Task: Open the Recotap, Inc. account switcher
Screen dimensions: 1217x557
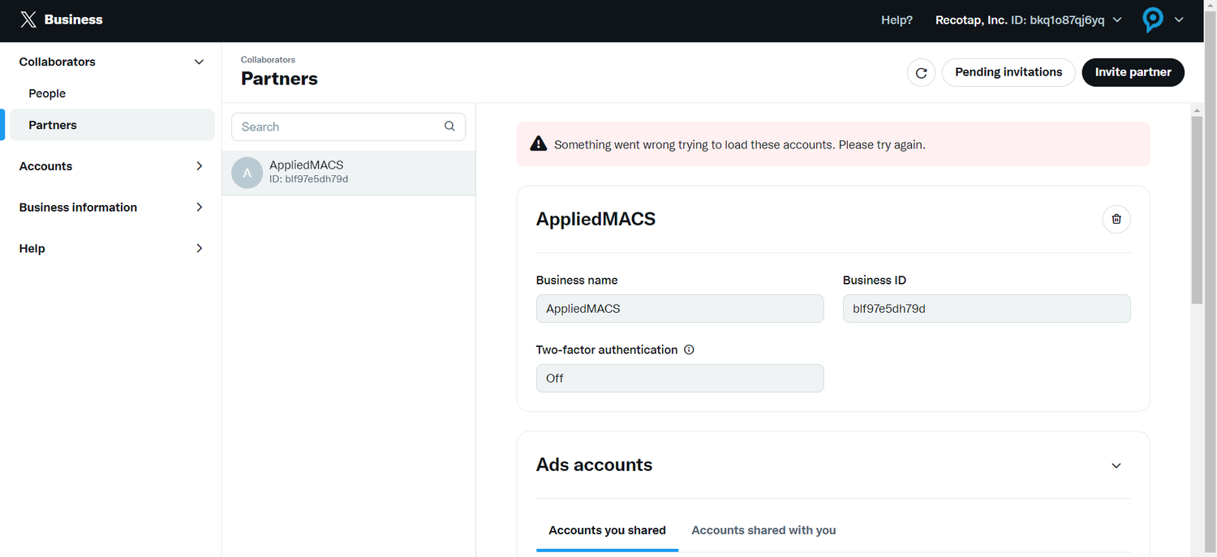Action: 1029,20
